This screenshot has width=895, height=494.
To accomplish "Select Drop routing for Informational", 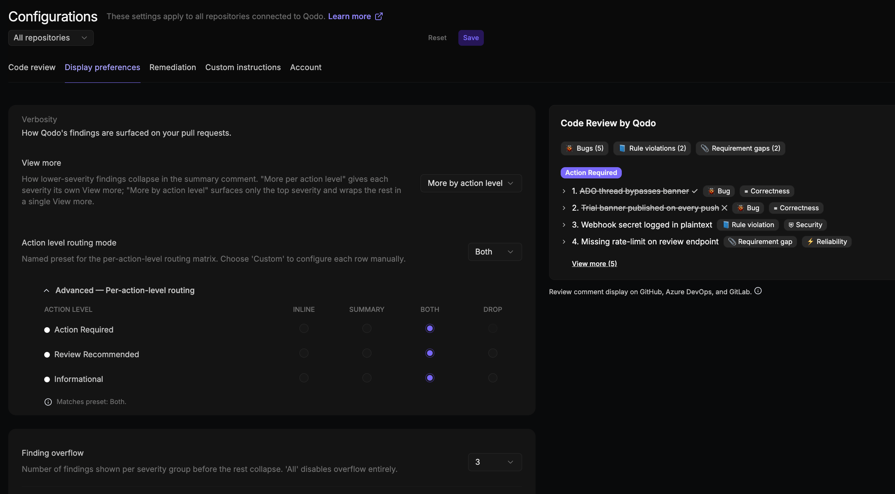I will (493, 378).
